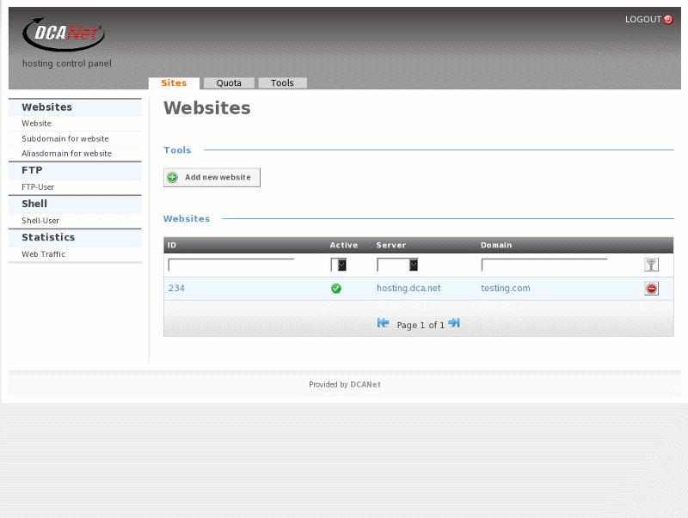The image size is (688, 518).
Task: Click the green active checkmark icon
Action: click(336, 289)
